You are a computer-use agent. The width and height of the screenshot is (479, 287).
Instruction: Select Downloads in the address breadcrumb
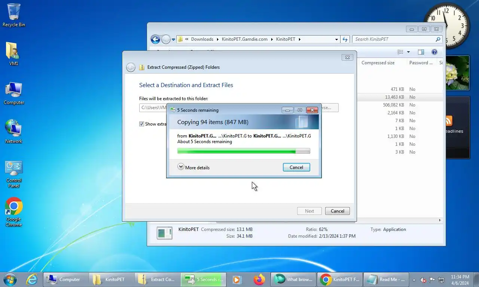pos(202,39)
